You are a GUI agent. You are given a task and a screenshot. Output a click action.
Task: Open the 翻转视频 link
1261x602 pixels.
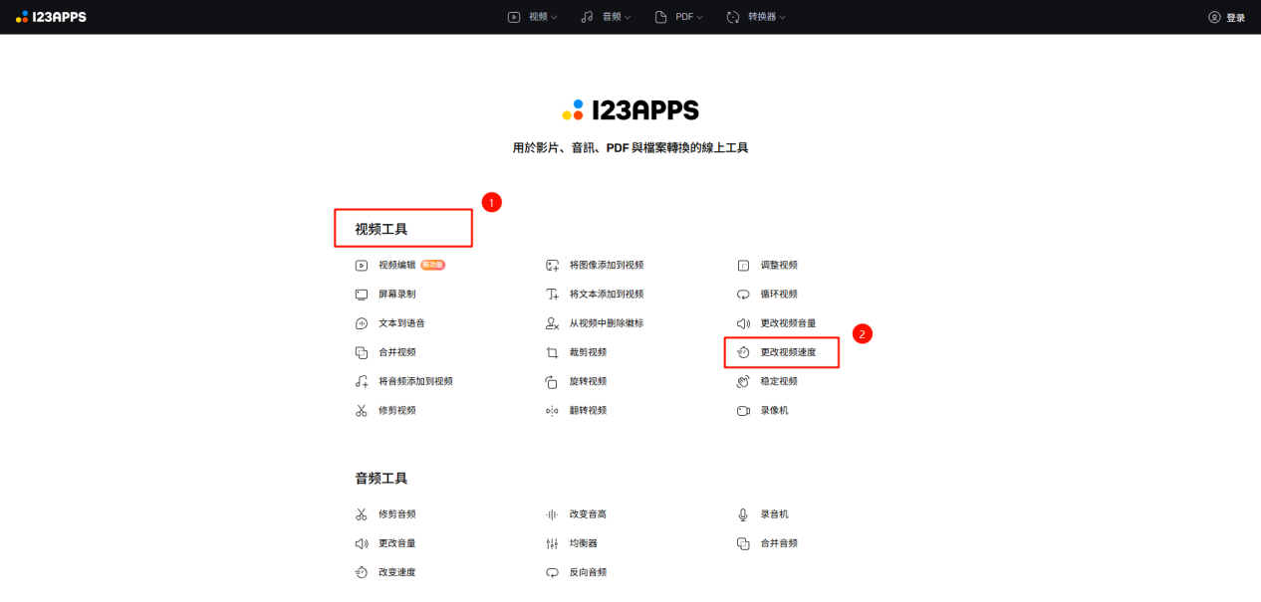(588, 410)
